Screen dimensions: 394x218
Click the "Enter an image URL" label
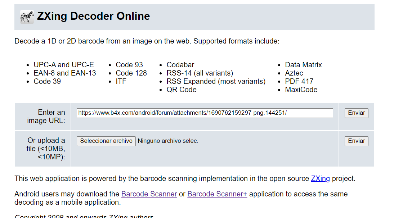46,117
